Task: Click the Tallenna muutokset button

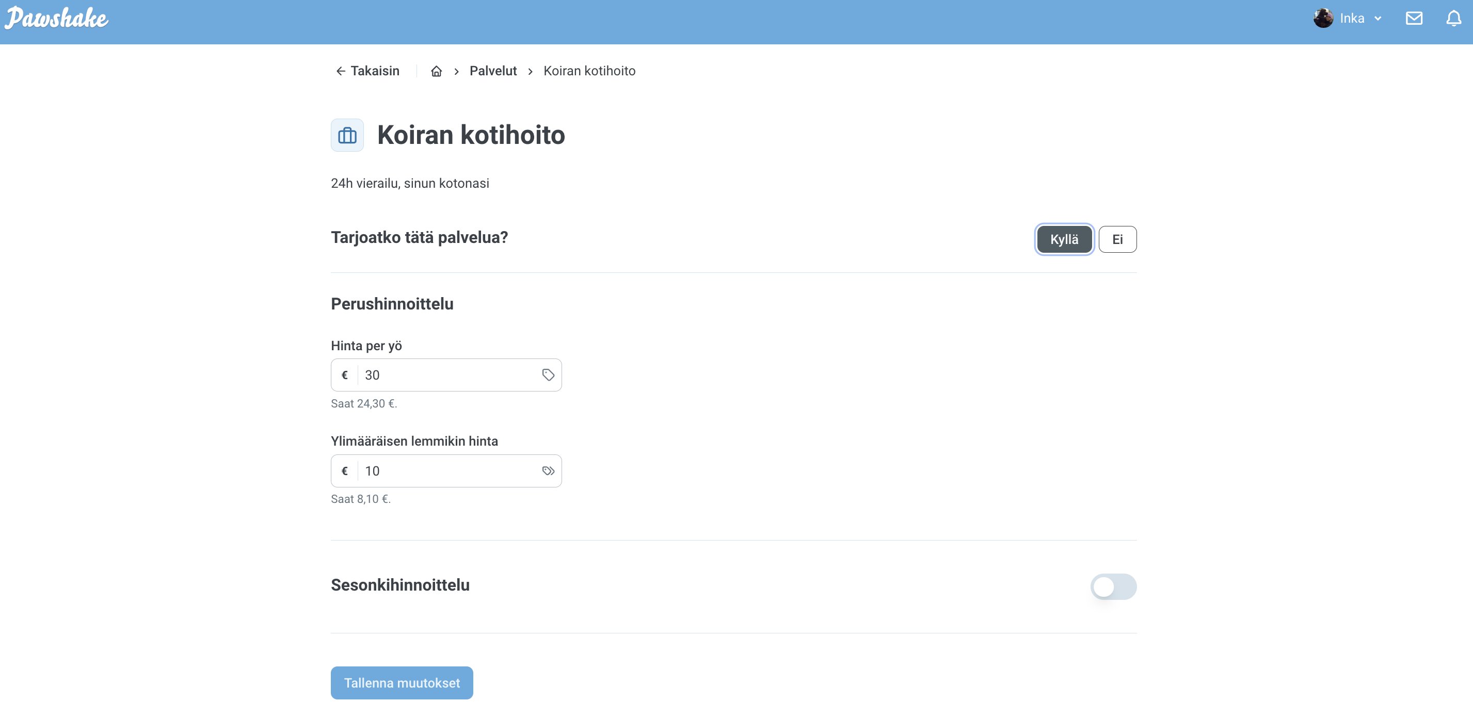Action: (x=402, y=682)
